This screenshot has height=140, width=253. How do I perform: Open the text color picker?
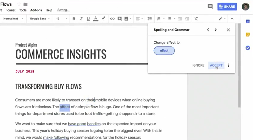click(95, 19)
